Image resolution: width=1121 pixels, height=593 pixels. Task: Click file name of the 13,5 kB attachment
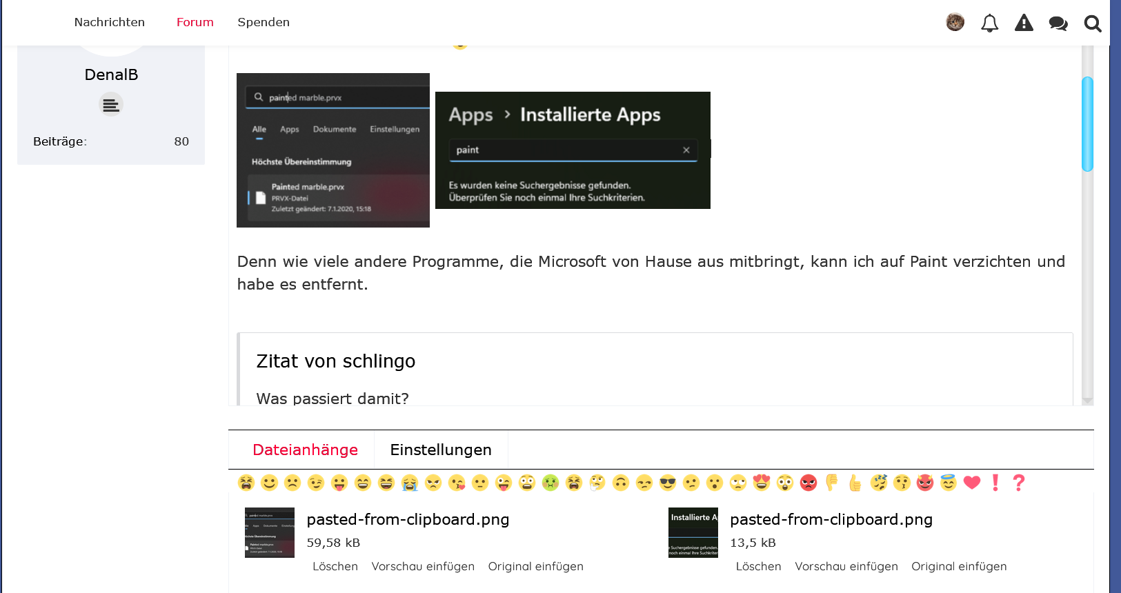(831, 519)
